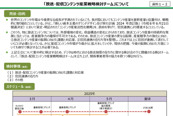Click the キックオフ意見交換 timeline marker dot
This screenshot has width=173, height=116.
pos(20,112)
